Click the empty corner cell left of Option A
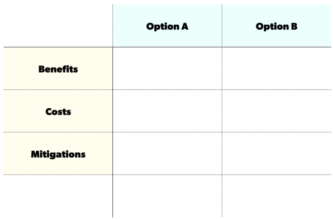 pyautogui.click(x=58, y=26)
